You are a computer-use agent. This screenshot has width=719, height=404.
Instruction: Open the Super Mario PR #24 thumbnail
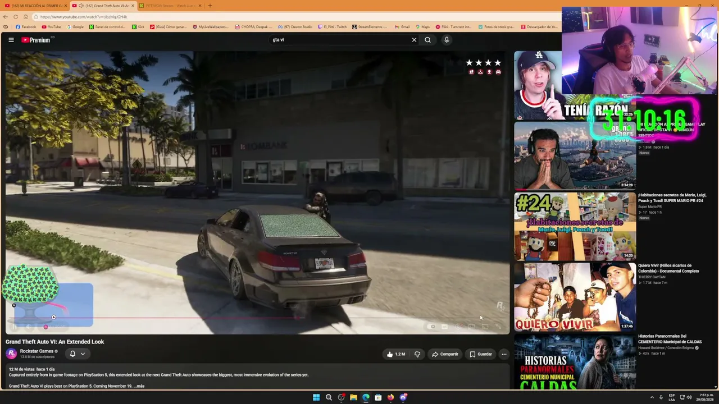[575, 226]
